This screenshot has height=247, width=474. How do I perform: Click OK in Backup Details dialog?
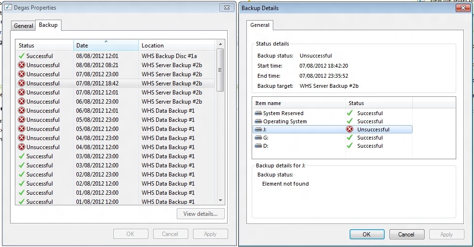(367, 235)
